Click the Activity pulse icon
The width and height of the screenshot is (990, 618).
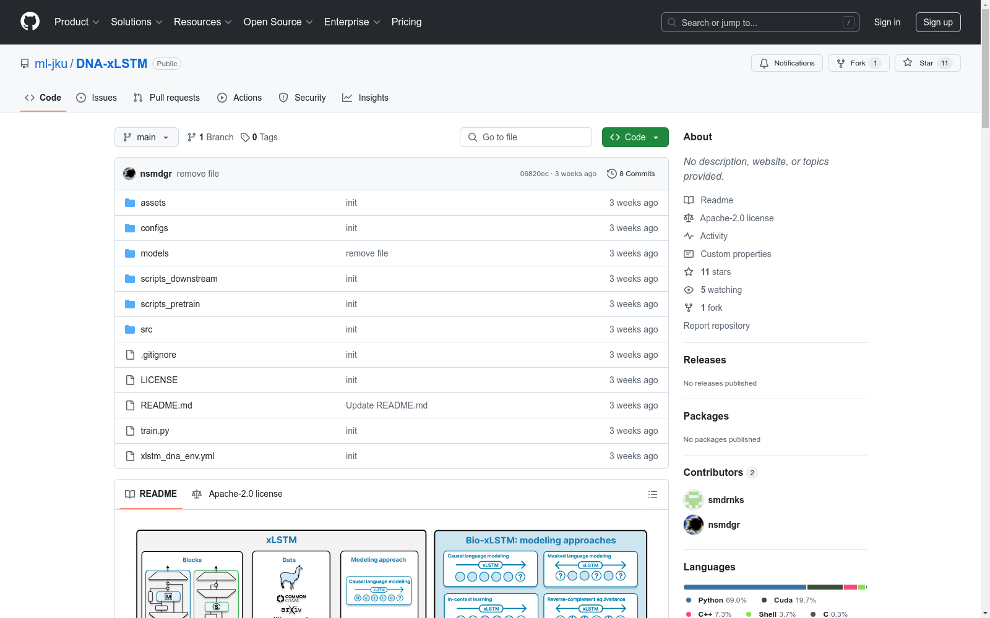click(689, 236)
